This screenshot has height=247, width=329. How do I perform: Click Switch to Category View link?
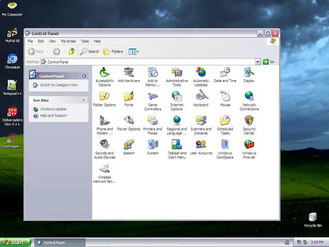click(x=59, y=85)
